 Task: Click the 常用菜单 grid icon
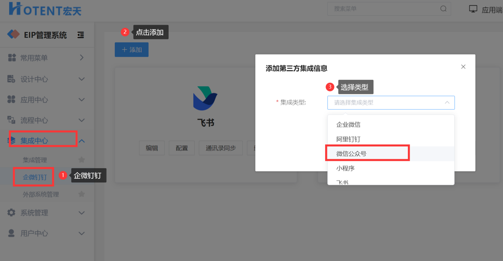12,58
